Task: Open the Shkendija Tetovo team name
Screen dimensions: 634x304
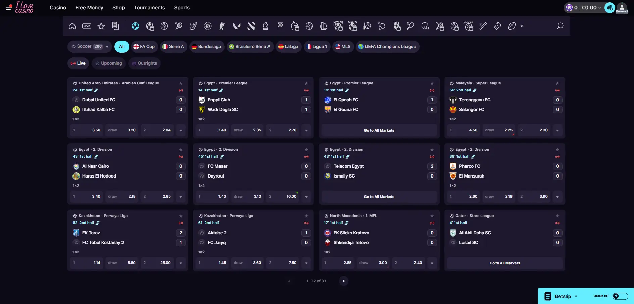Action: [x=351, y=243]
